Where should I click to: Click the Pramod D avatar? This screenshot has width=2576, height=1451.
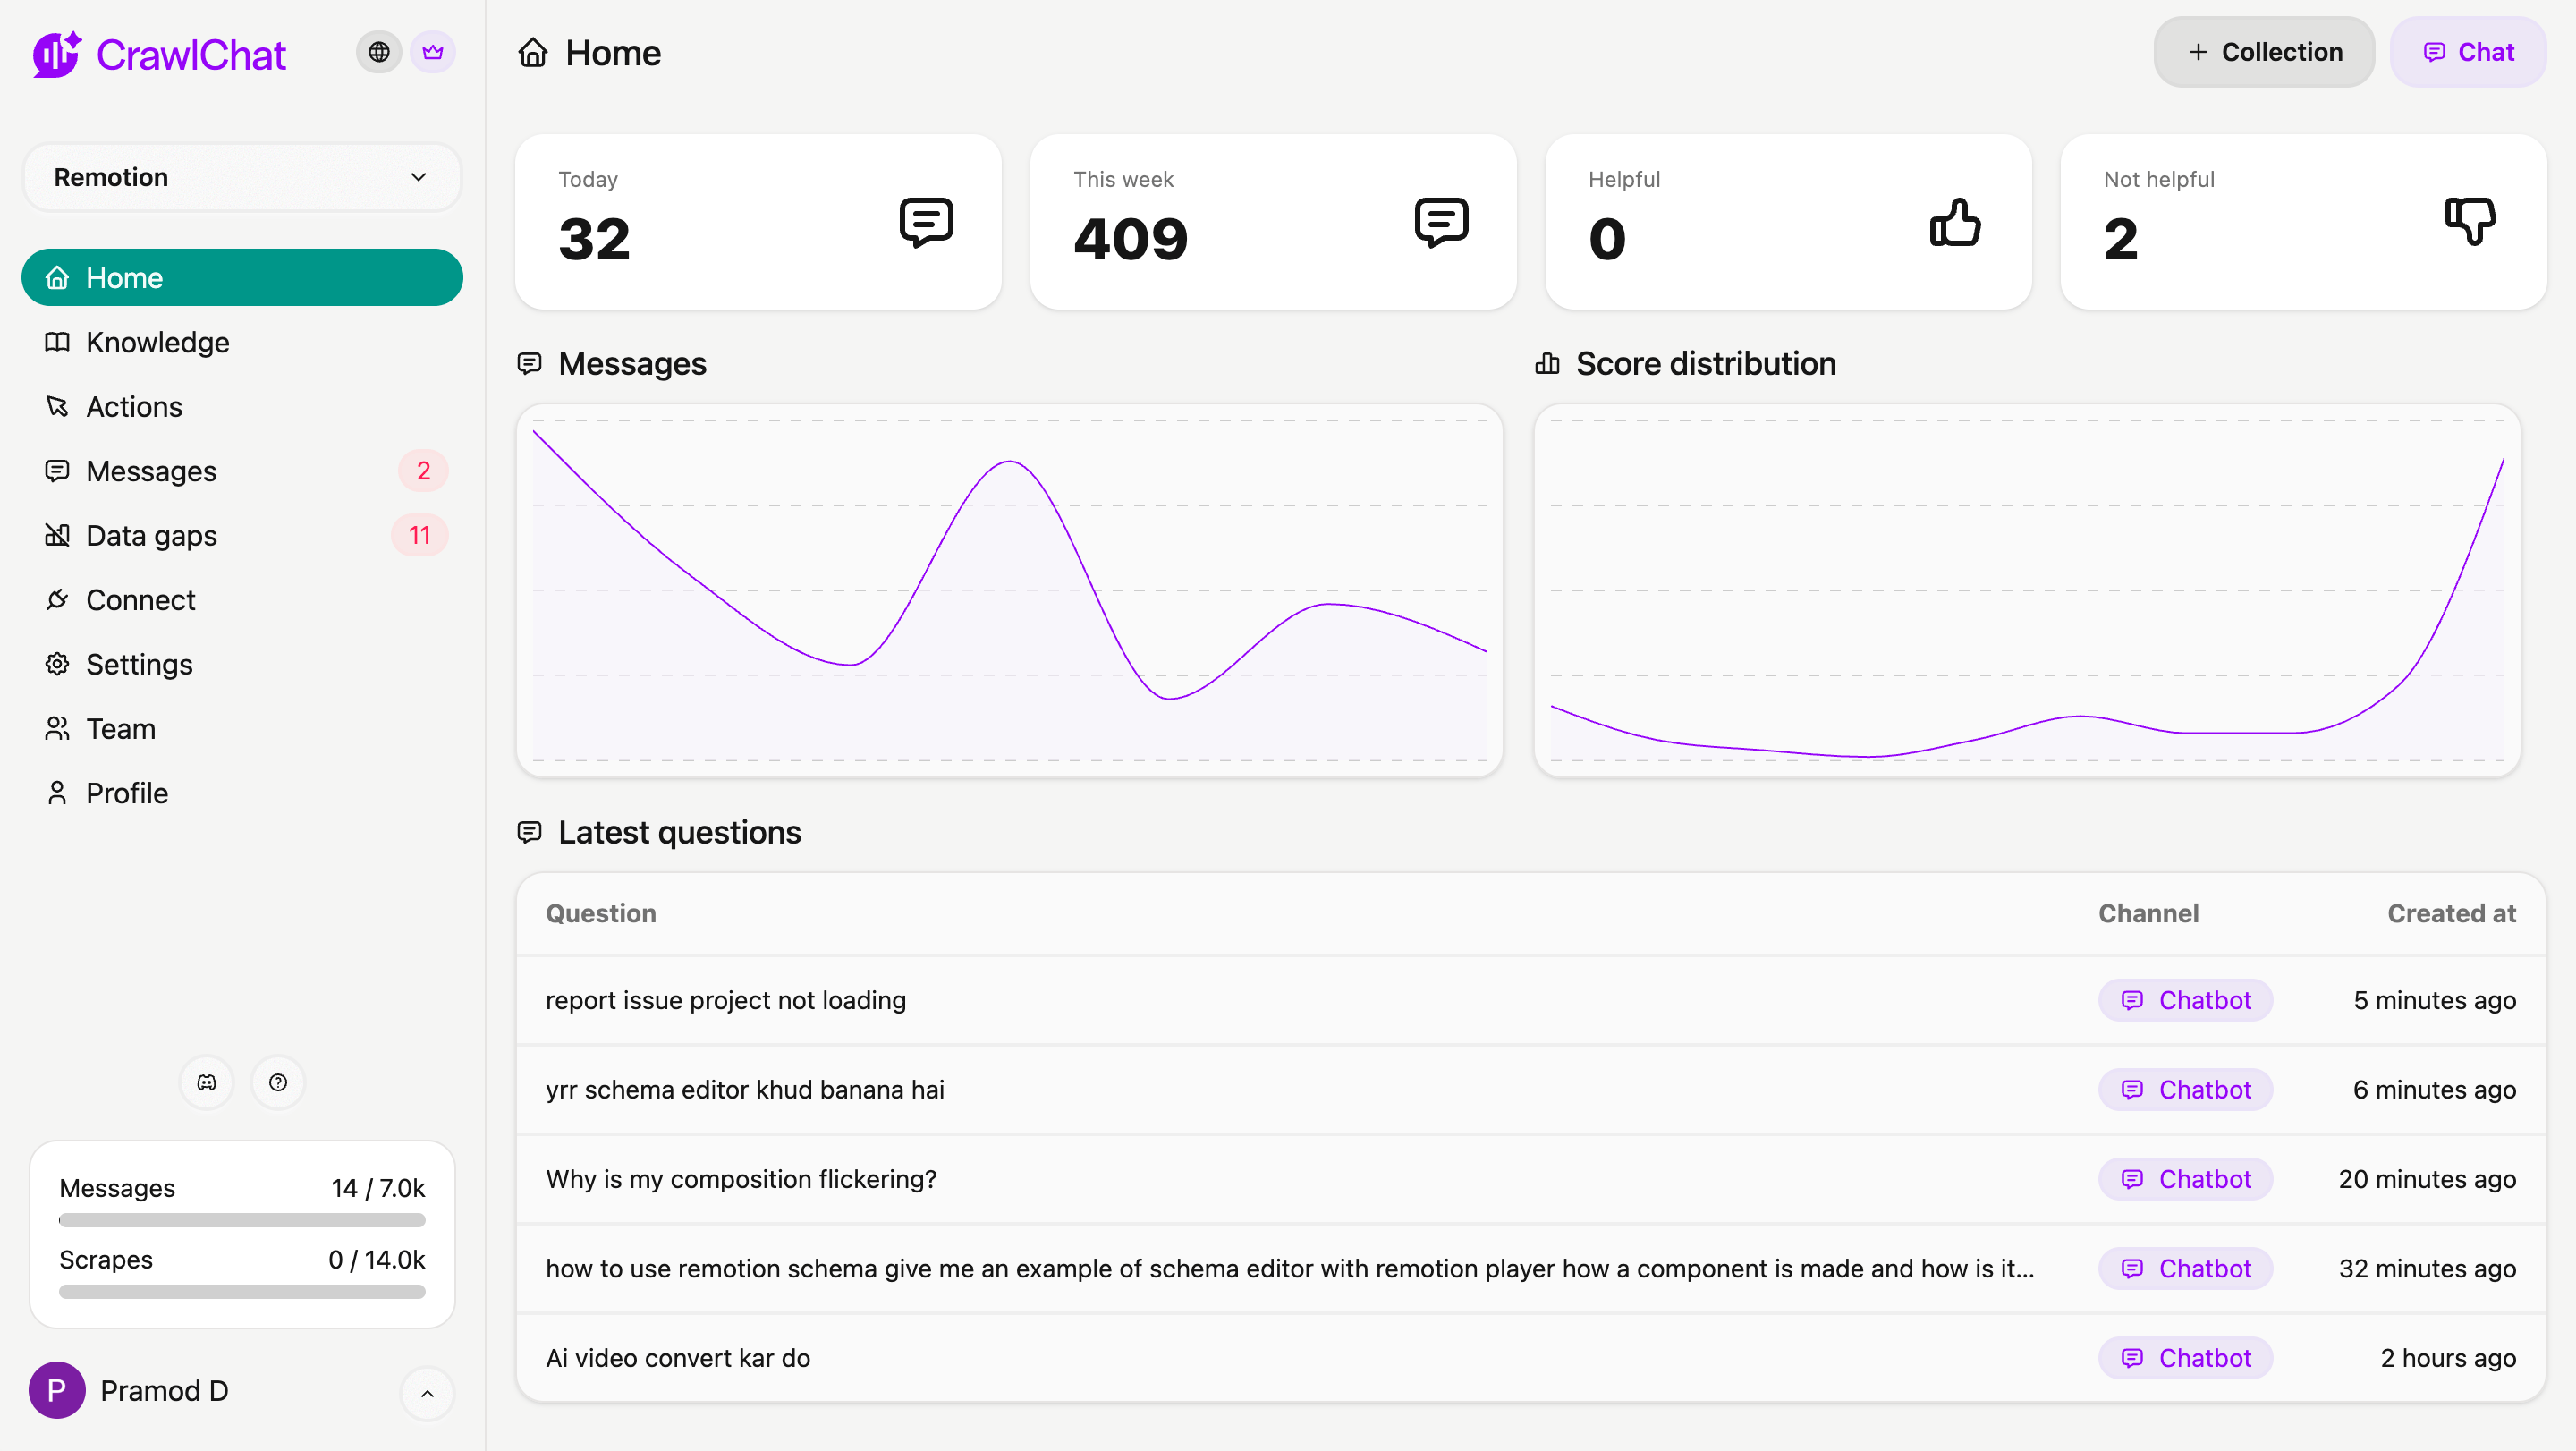click(57, 1390)
